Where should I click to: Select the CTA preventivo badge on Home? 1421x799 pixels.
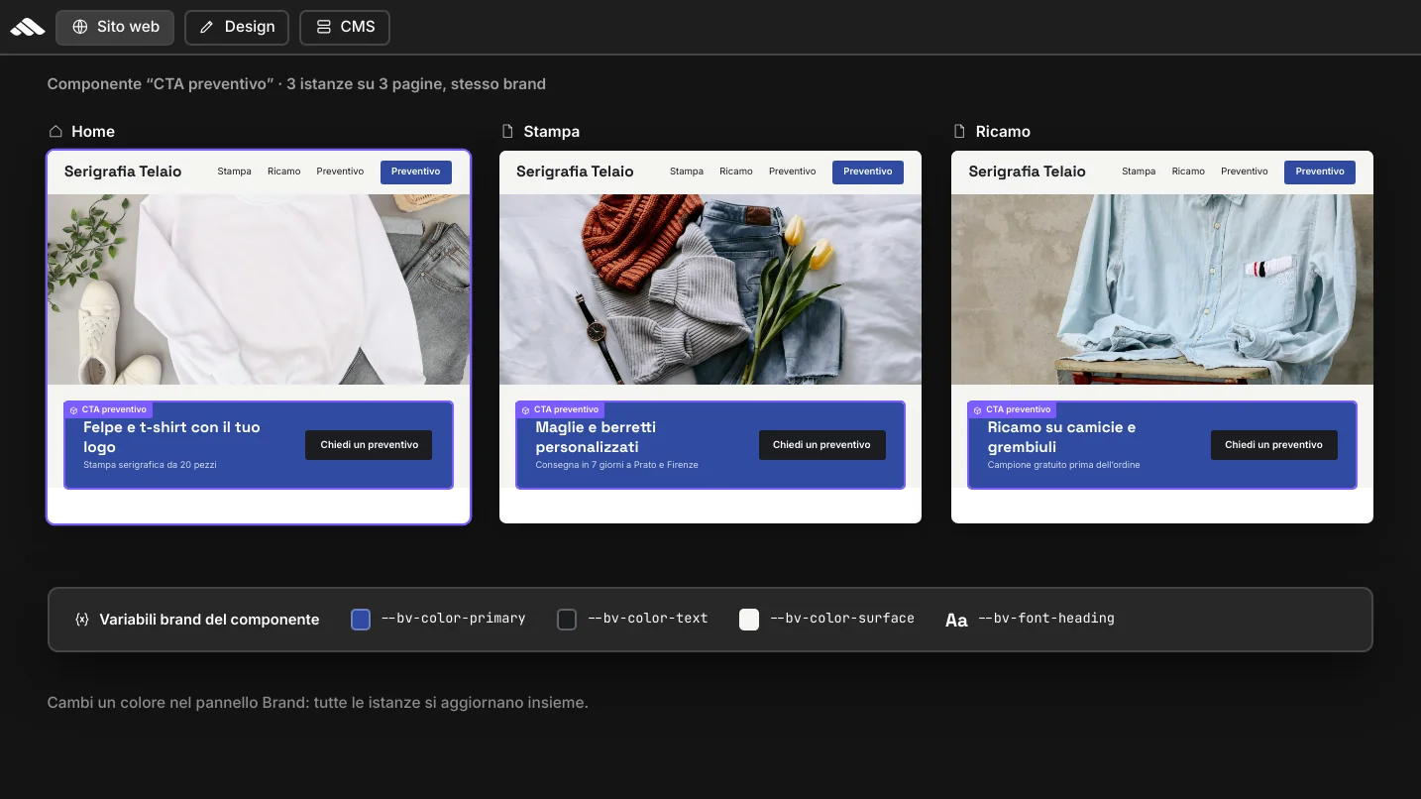(x=108, y=409)
